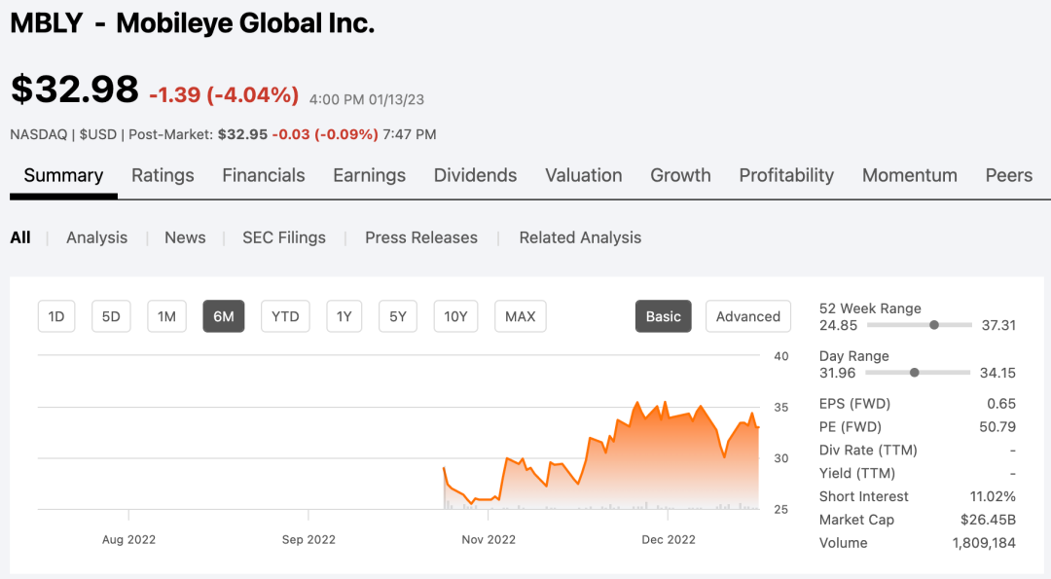
Task: Switch chart range to 1M
Action: click(x=166, y=316)
